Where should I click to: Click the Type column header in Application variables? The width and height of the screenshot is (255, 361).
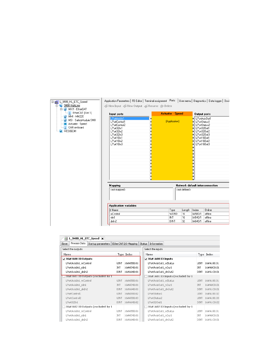175,210
